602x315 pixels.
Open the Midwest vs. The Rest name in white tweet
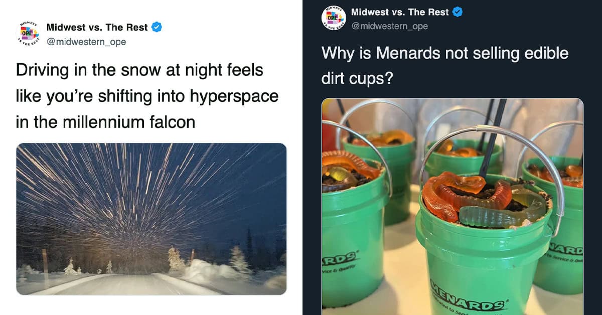point(97,28)
